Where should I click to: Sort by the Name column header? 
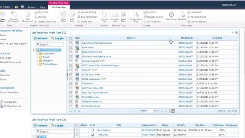point(130,38)
